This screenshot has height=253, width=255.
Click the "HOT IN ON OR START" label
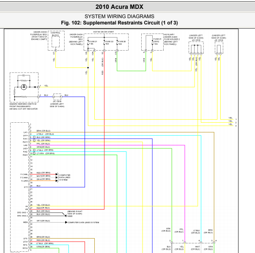click(x=104, y=32)
